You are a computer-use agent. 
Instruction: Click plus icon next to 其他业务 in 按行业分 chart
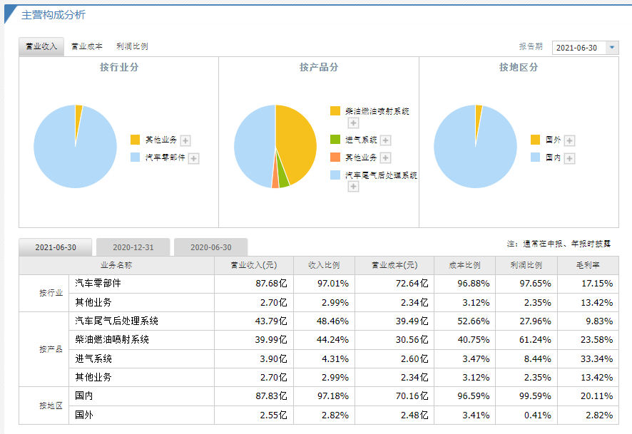click(x=185, y=141)
